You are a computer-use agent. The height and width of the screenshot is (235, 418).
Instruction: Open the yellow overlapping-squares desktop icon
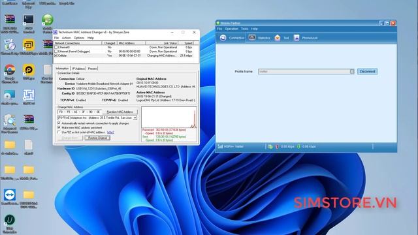point(29,45)
